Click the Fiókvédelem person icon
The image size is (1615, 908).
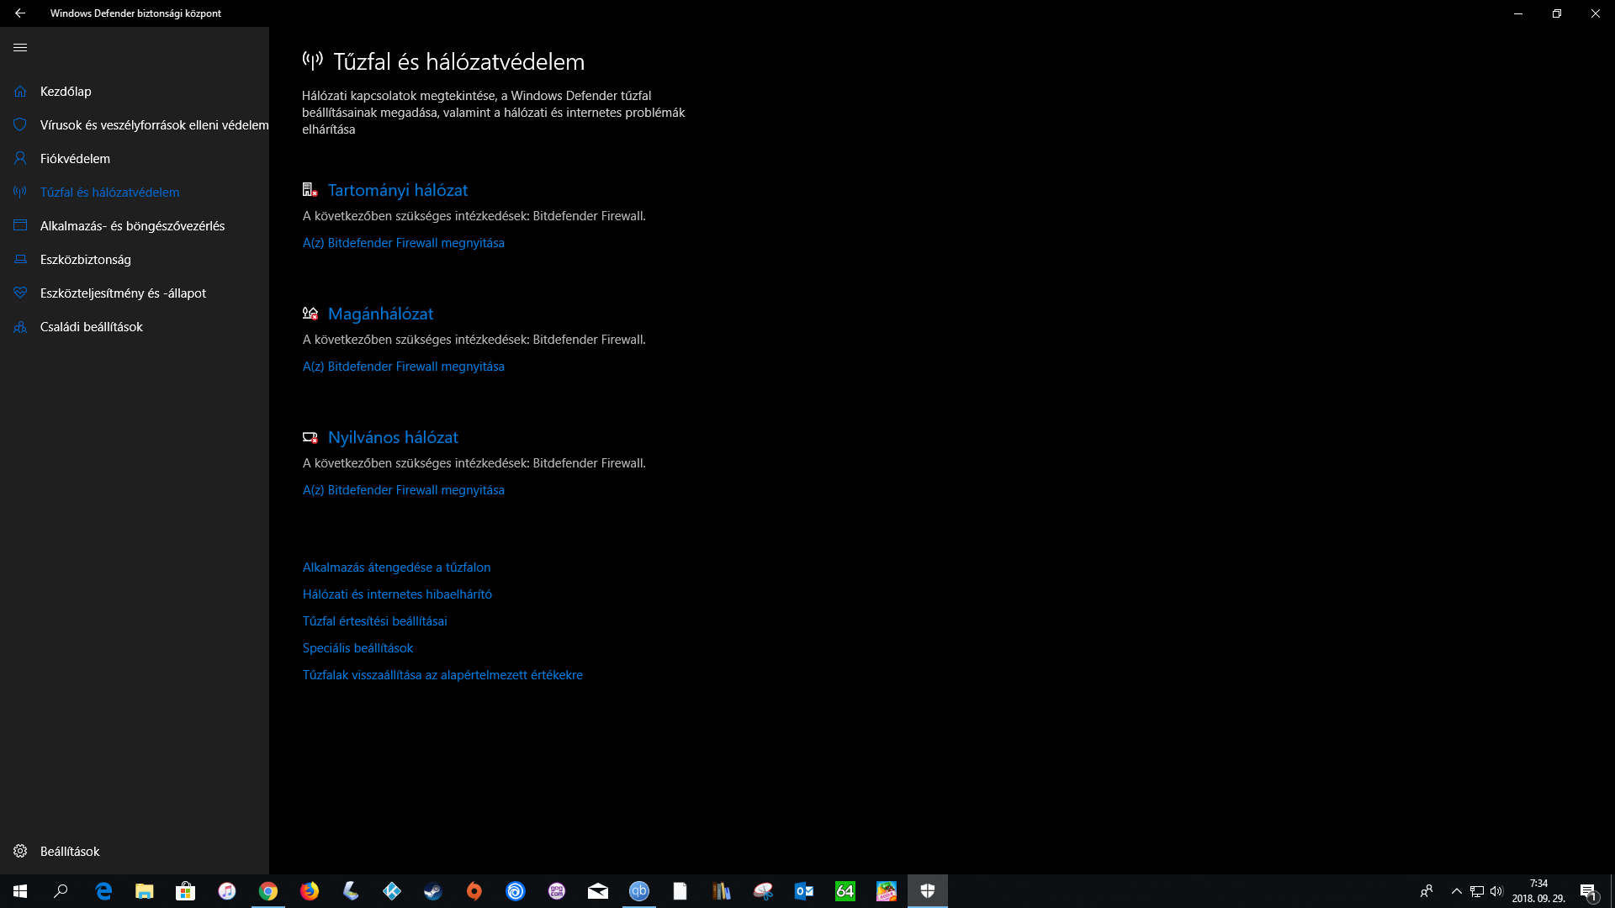tap(20, 159)
